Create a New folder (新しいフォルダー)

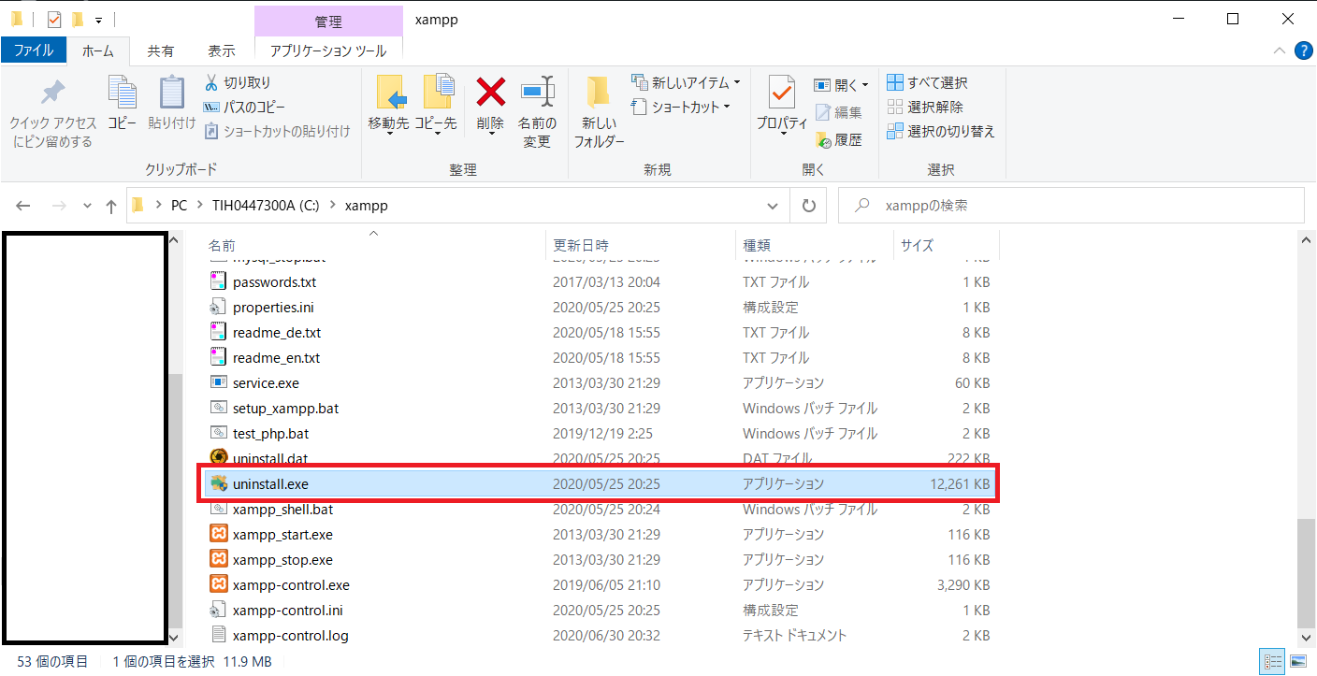pyautogui.click(x=599, y=112)
